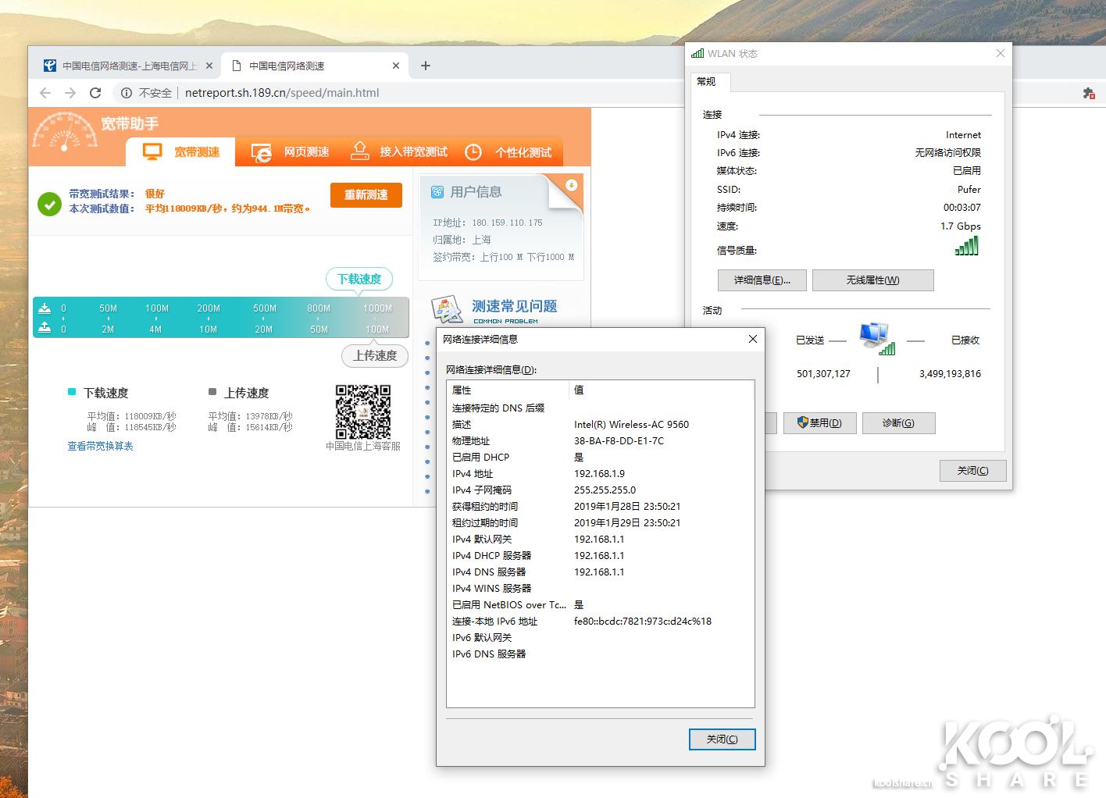The image size is (1106, 798).
Task: Open the 查看带宽换算表 link
Action: [x=99, y=446]
